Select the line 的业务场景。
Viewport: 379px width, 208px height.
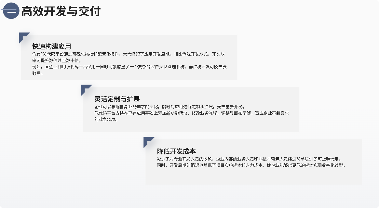coord(106,119)
